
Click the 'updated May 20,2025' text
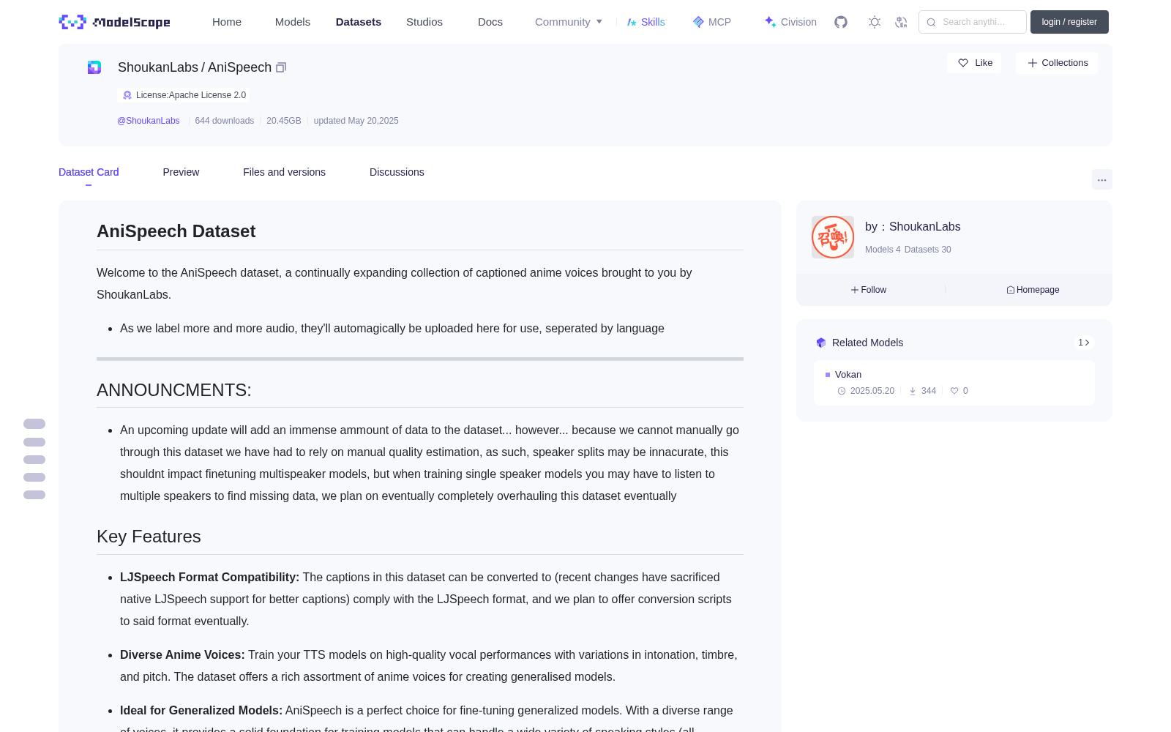coord(356,121)
